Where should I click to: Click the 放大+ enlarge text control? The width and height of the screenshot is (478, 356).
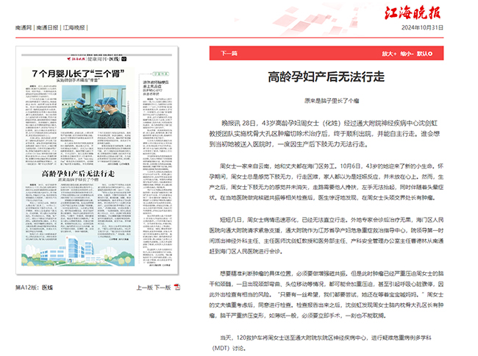coord(389,54)
